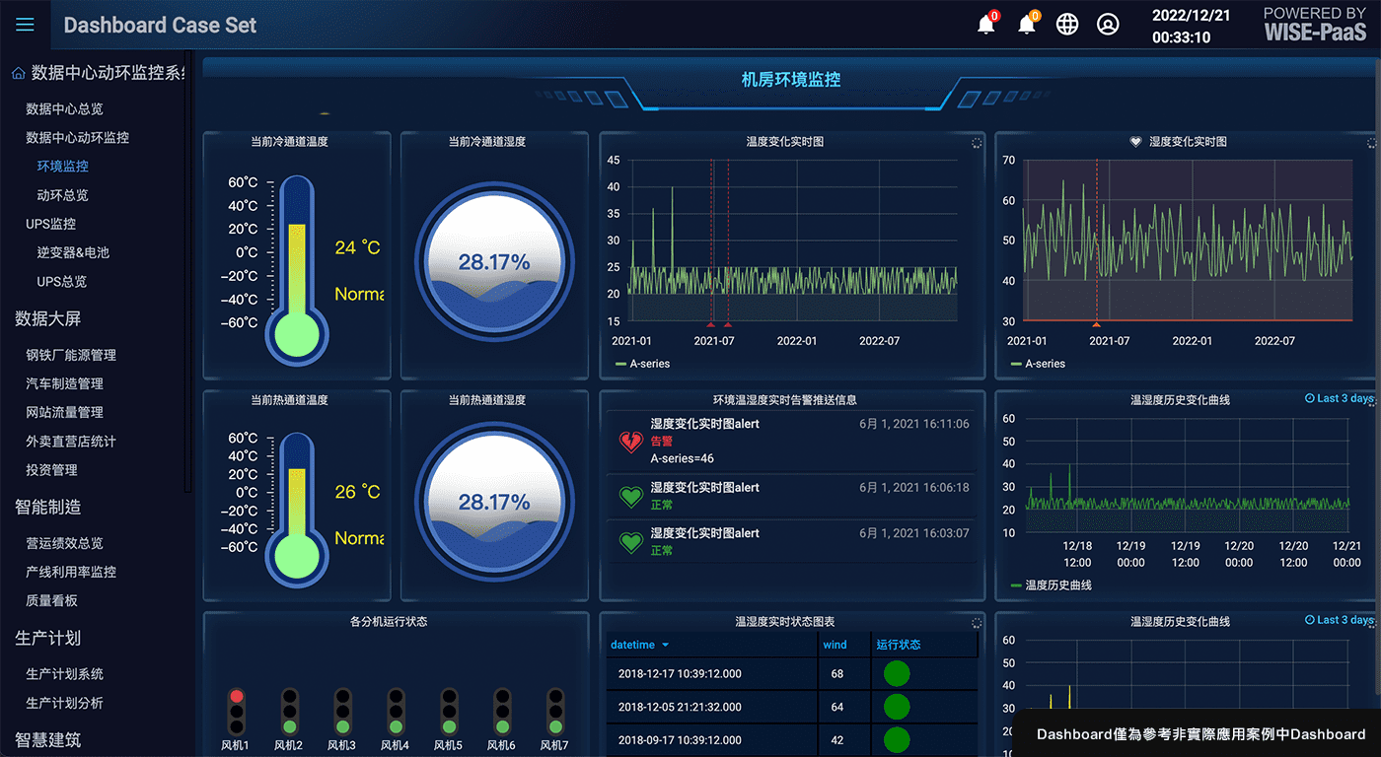Click the green status circle for wind 68
The height and width of the screenshot is (757, 1381).
pos(896,674)
